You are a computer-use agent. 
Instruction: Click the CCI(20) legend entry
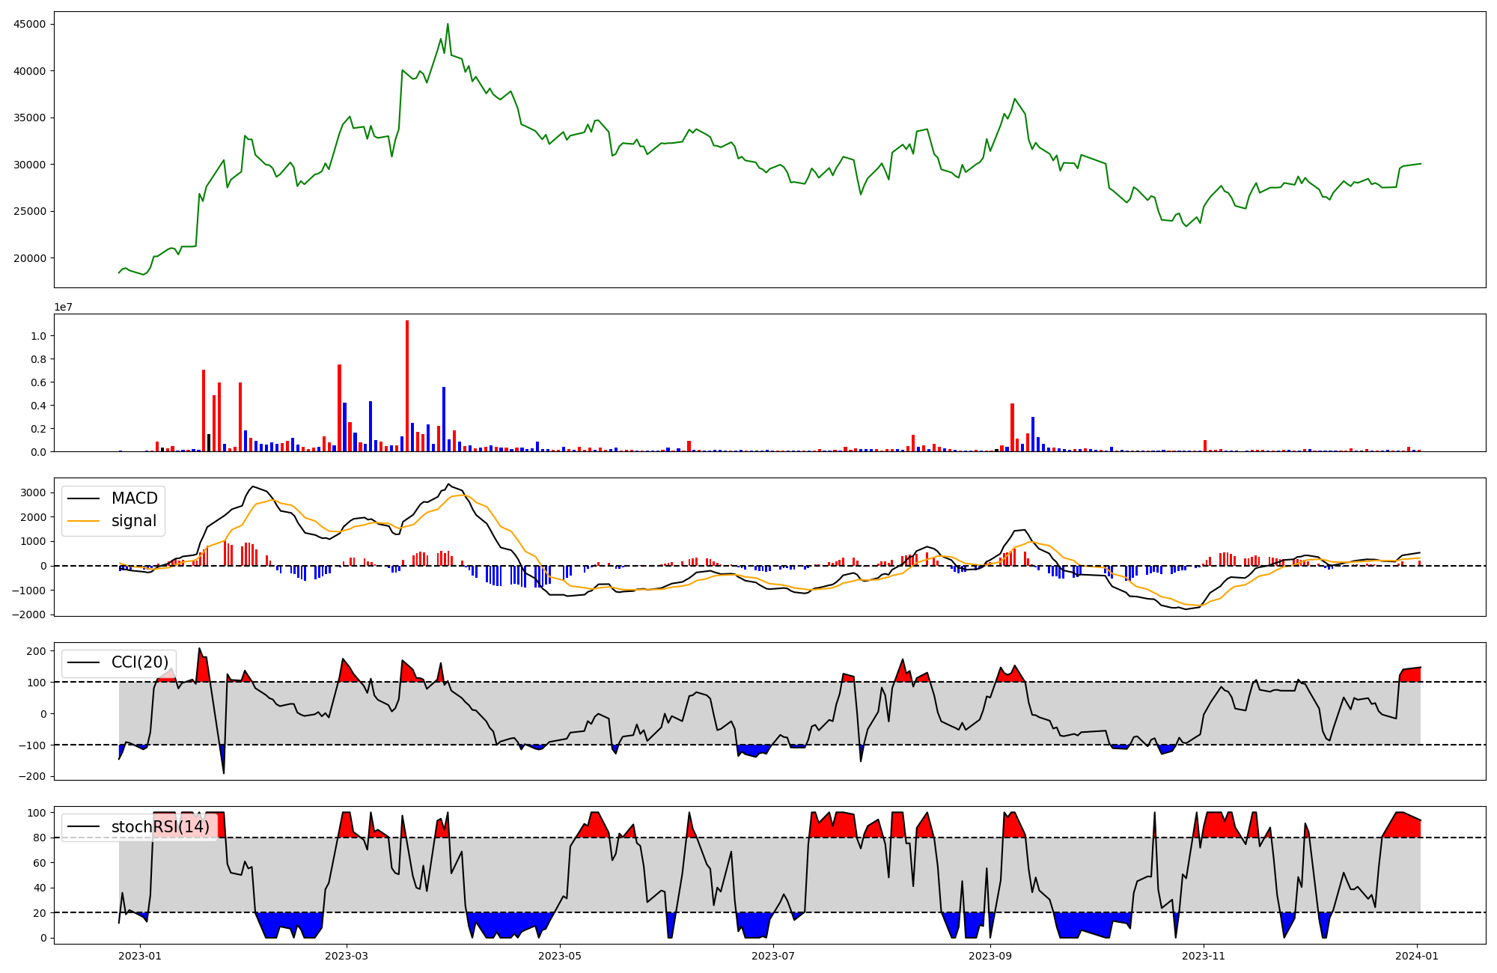[x=139, y=662]
